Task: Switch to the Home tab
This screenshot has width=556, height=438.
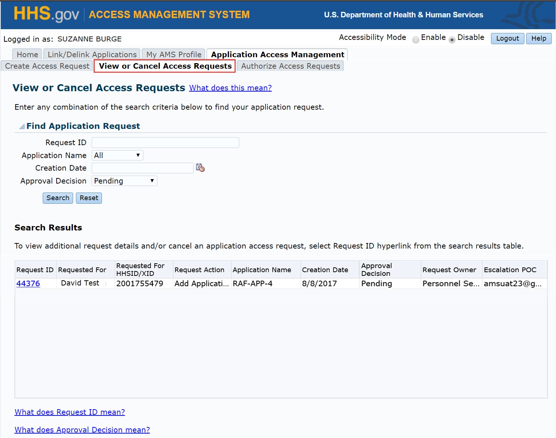Action: (x=27, y=55)
